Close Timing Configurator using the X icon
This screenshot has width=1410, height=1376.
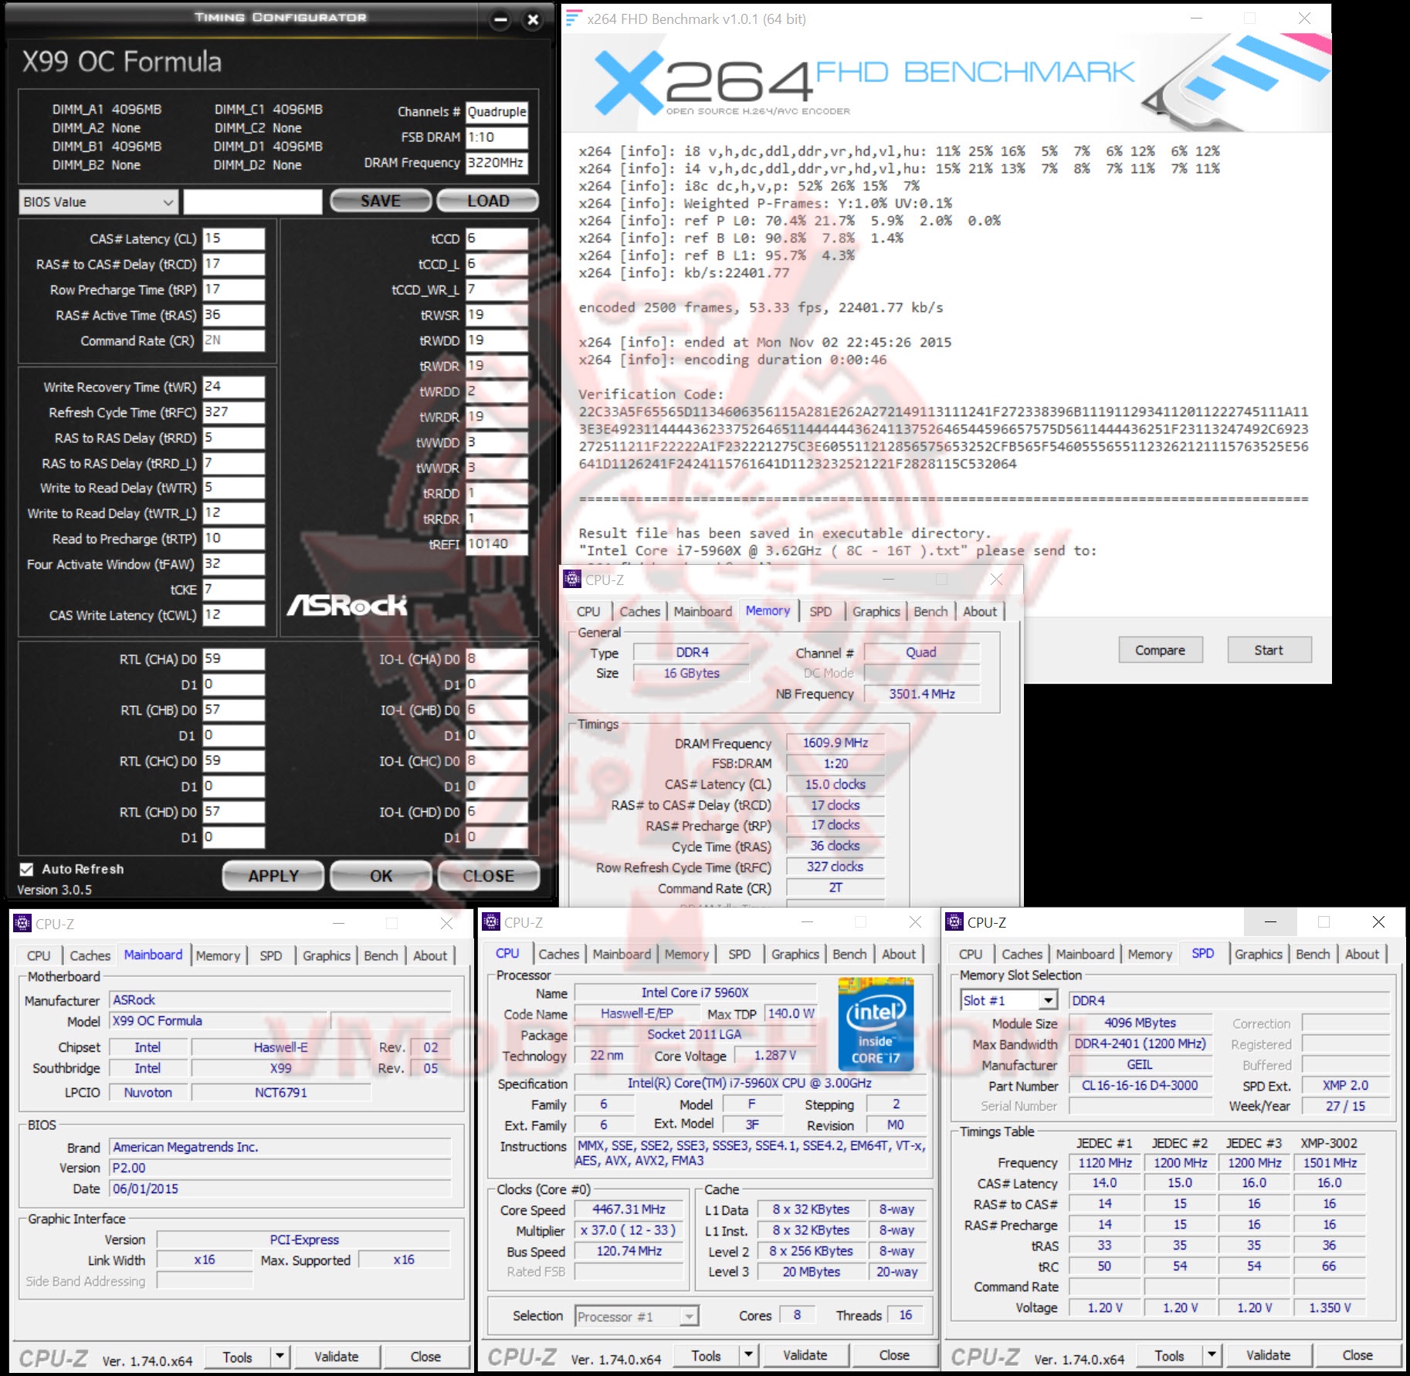[533, 20]
